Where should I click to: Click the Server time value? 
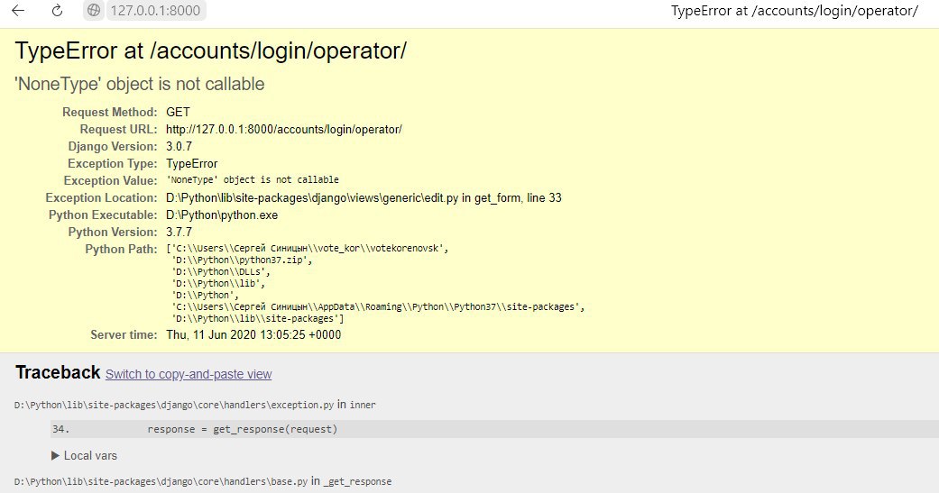pos(253,335)
